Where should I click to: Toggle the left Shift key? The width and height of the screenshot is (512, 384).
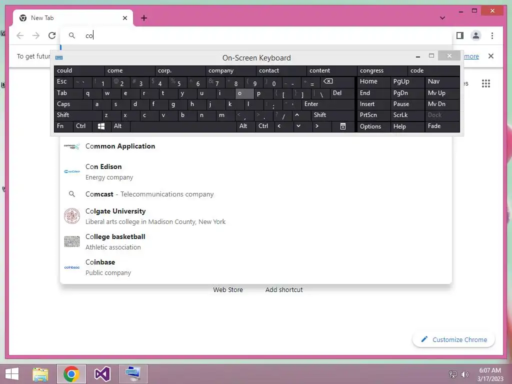point(78,115)
